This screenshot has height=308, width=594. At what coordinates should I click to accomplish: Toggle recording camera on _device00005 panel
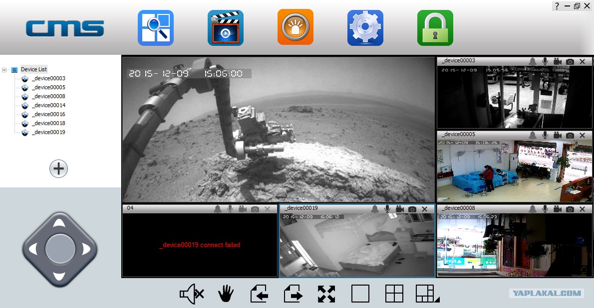click(558, 135)
